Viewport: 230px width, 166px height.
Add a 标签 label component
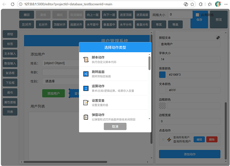point(10,44)
